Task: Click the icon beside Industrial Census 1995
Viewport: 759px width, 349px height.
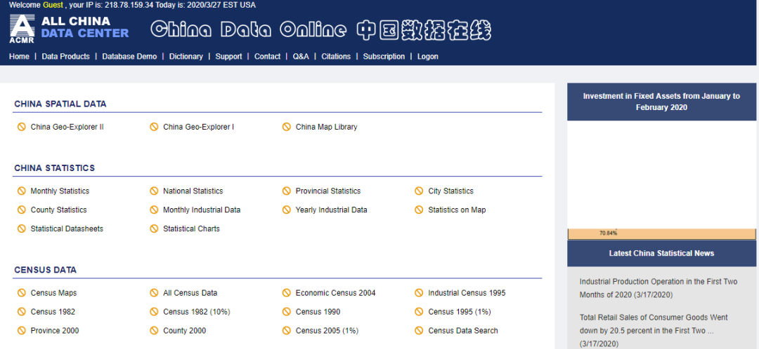Action: [x=419, y=293]
